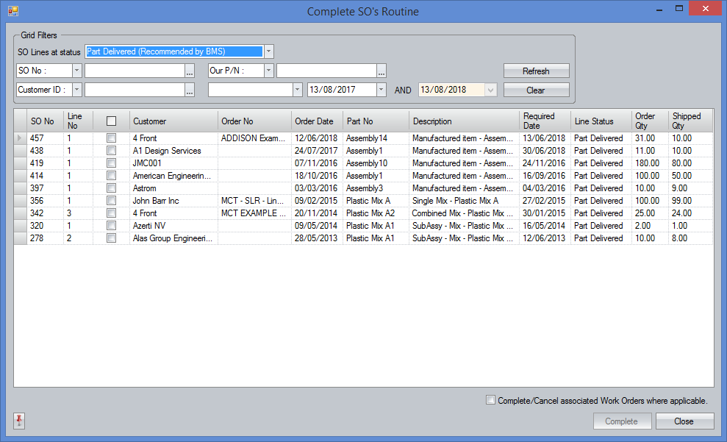Select the John Barr Inc customer cell
The image size is (727, 442).
pos(173,201)
